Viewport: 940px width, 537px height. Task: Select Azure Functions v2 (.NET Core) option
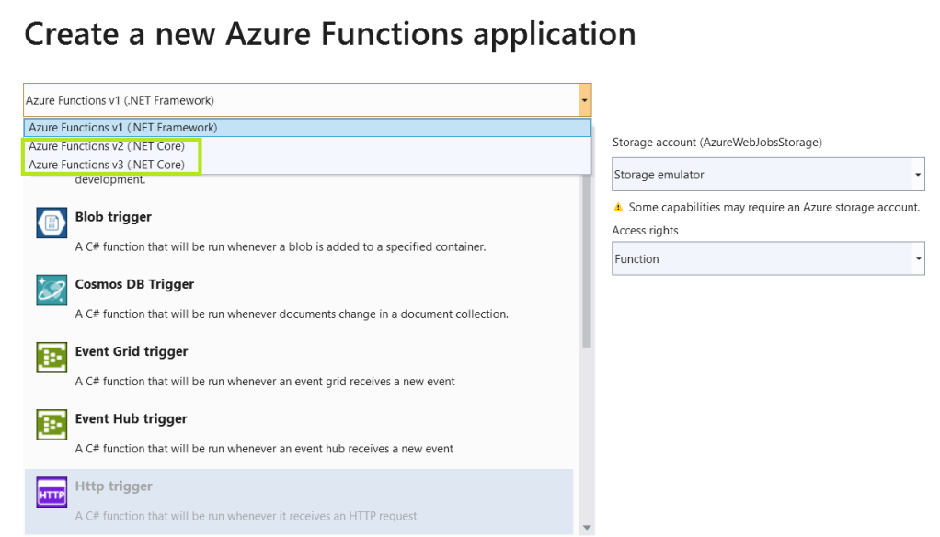coord(107,146)
